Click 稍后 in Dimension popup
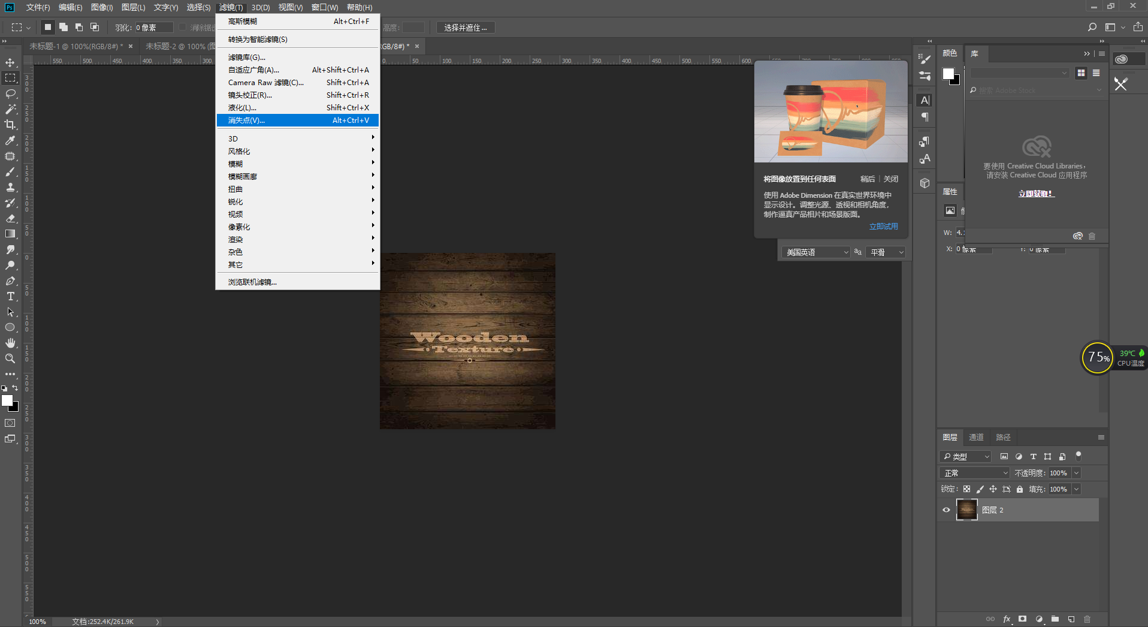Viewport: 1148px width, 627px height. [x=868, y=179]
